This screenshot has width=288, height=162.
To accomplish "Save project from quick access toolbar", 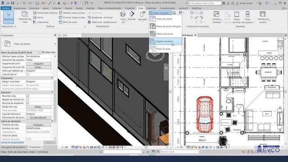I will coord(13,3).
